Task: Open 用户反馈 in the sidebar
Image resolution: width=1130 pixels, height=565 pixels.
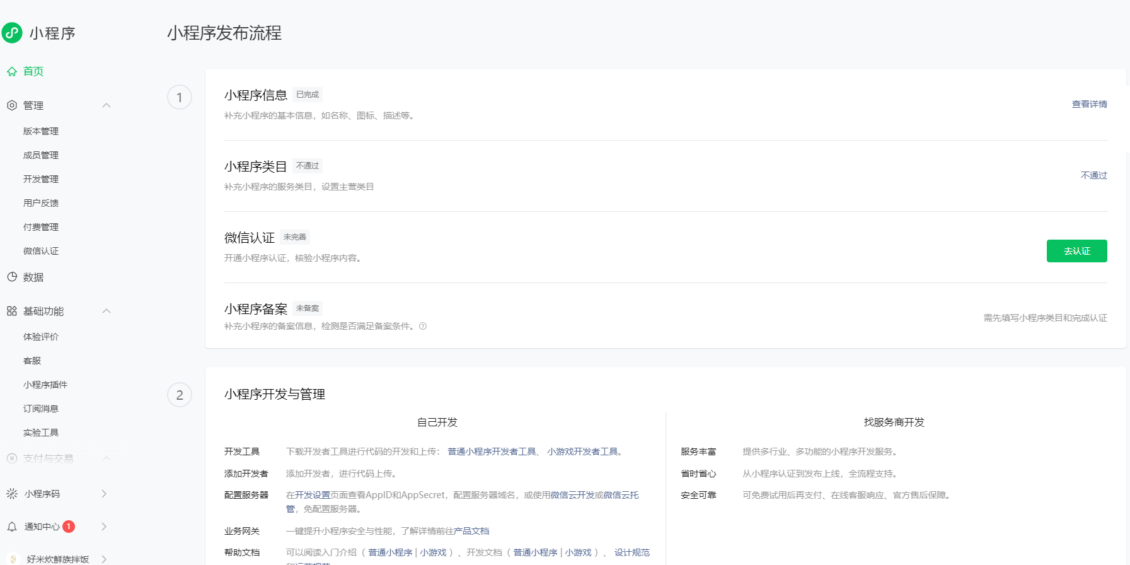Action: pos(41,203)
